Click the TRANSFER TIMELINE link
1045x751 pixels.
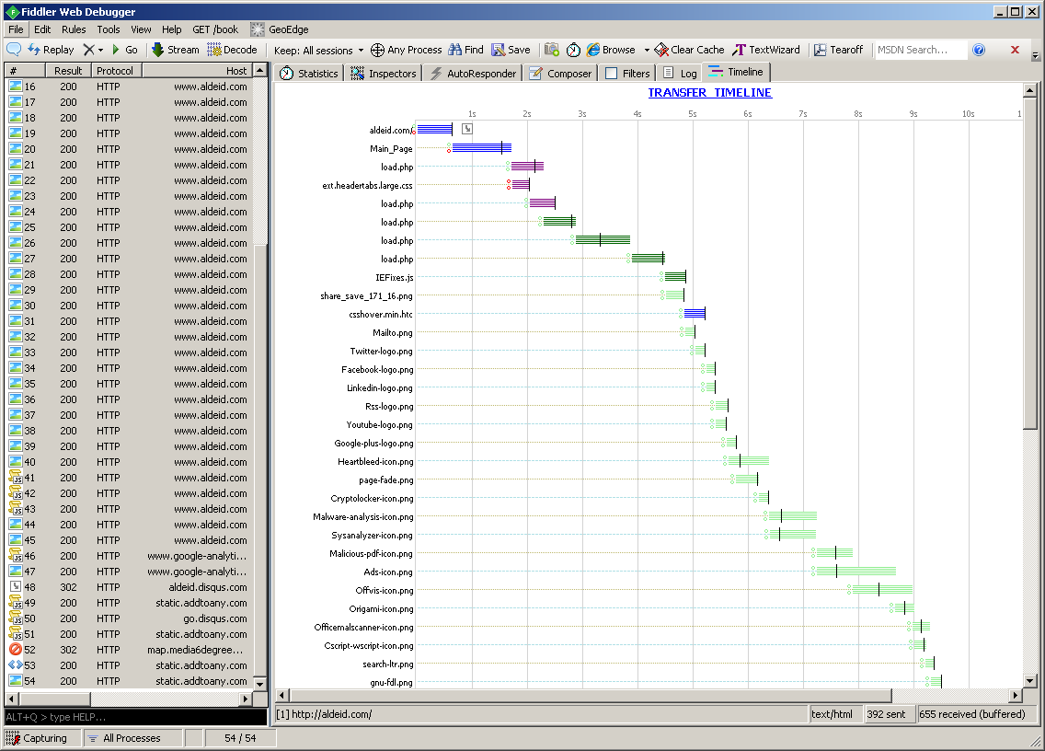tap(709, 93)
